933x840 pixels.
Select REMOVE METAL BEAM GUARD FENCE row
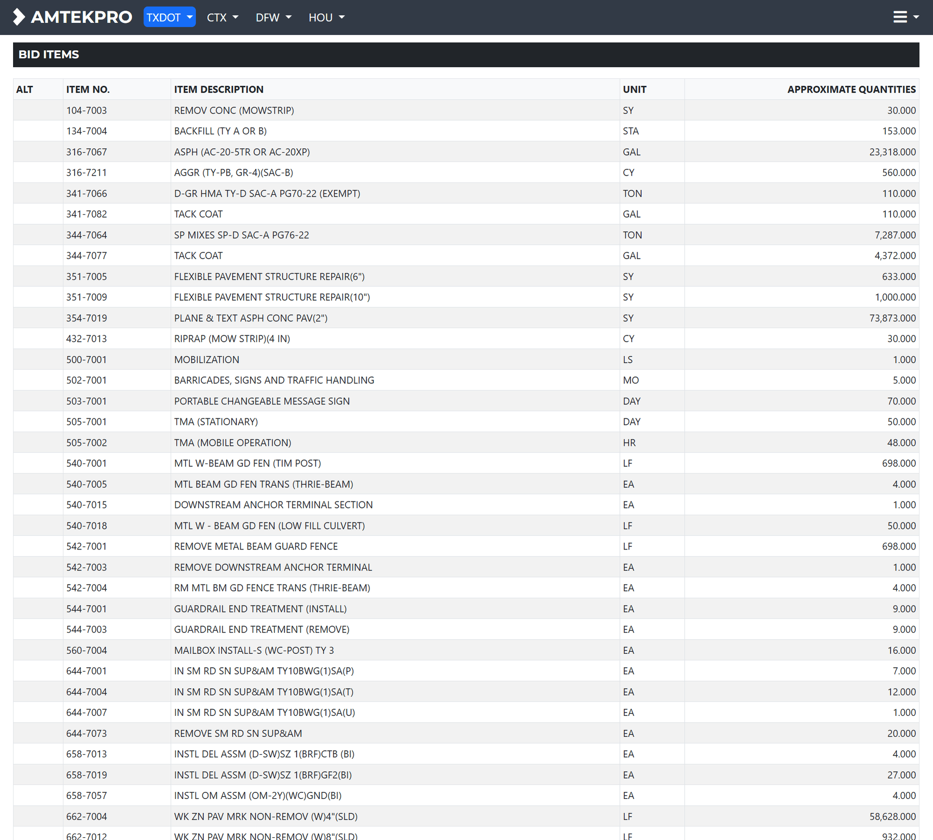coord(256,546)
